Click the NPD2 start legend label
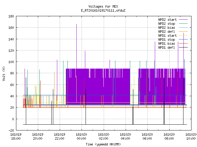Image resolution: width=197 pixels, height=147 pixels. [167, 20]
